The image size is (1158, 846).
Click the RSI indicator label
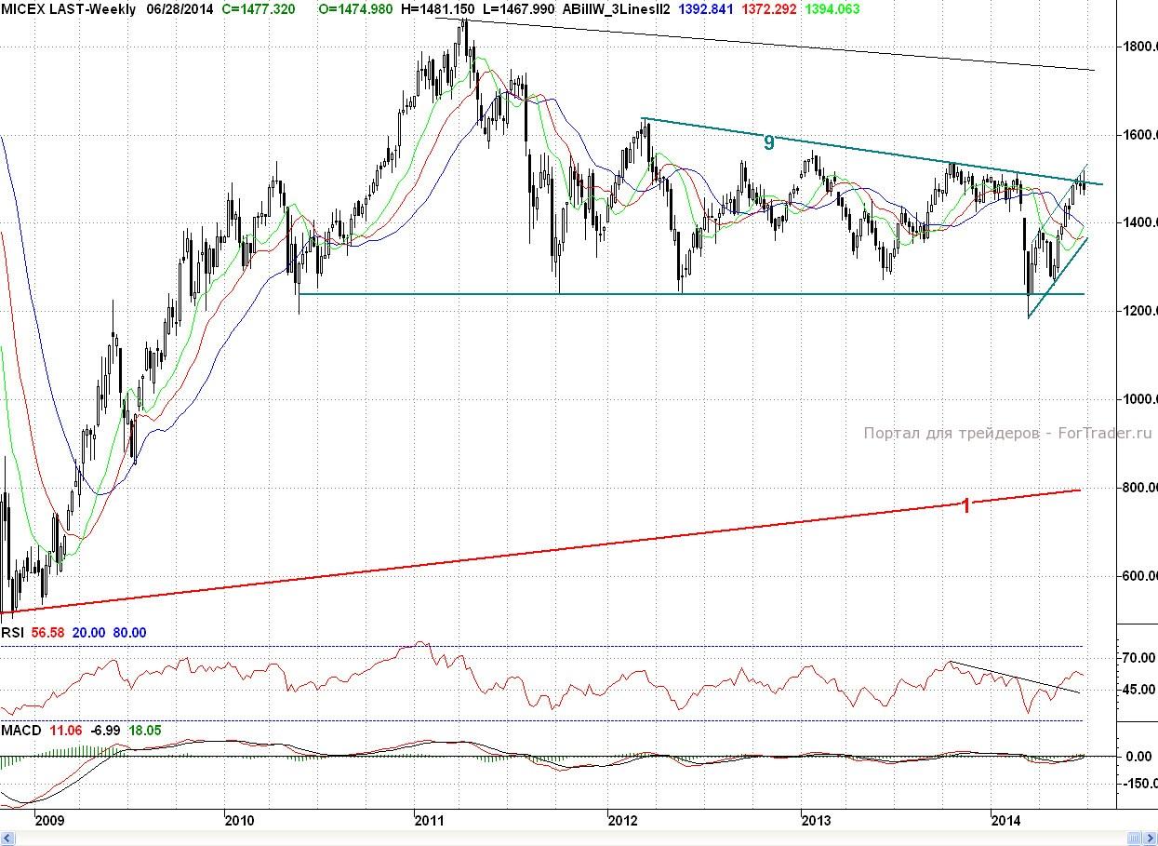(12, 633)
